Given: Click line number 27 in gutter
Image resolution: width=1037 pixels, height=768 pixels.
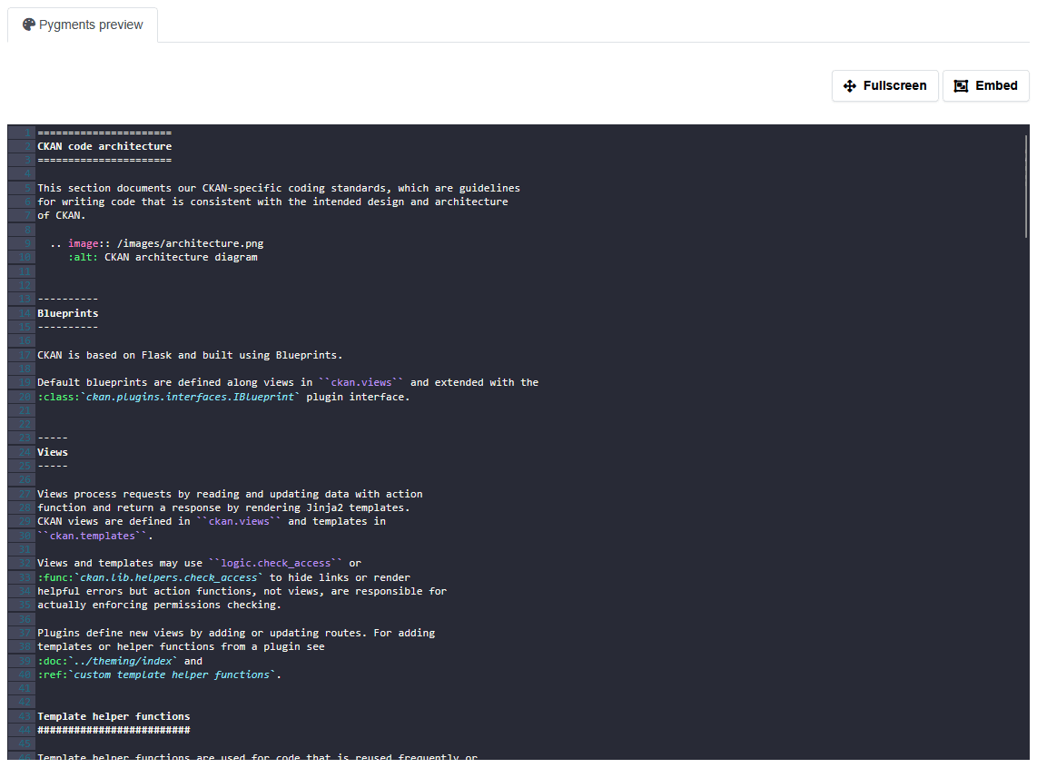Looking at the screenshot, I should coord(25,494).
